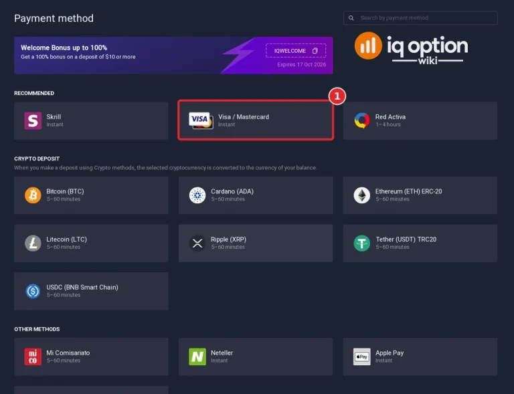The width and height of the screenshot is (514, 394).
Task: Click the crypto conversion description text
Action: [165, 168]
